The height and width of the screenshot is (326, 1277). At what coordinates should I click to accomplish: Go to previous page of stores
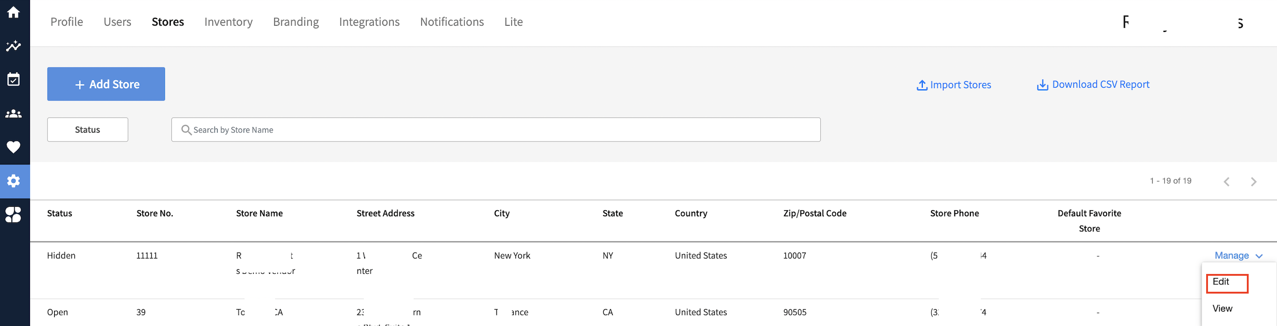pyautogui.click(x=1226, y=182)
